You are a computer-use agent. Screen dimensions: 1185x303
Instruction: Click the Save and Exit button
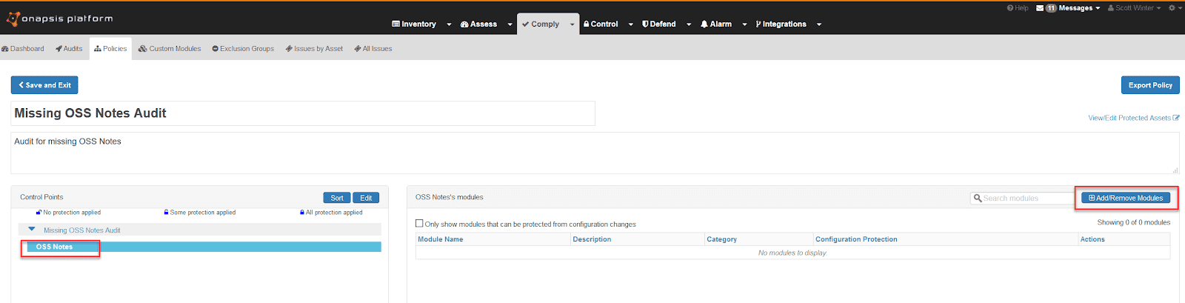pyautogui.click(x=44, y=85)
